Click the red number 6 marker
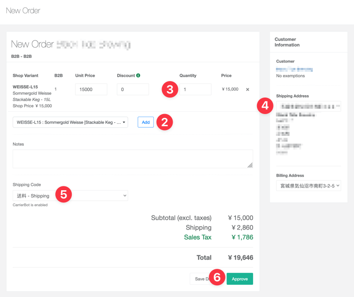Screen dimensions: 354x297 point(218,278)
